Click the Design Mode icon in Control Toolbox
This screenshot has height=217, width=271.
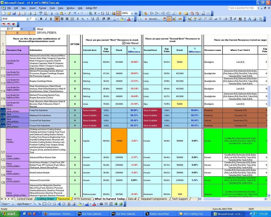190,19
